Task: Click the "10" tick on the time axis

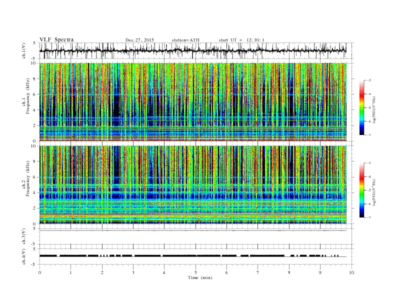Action: pos(351,272)
